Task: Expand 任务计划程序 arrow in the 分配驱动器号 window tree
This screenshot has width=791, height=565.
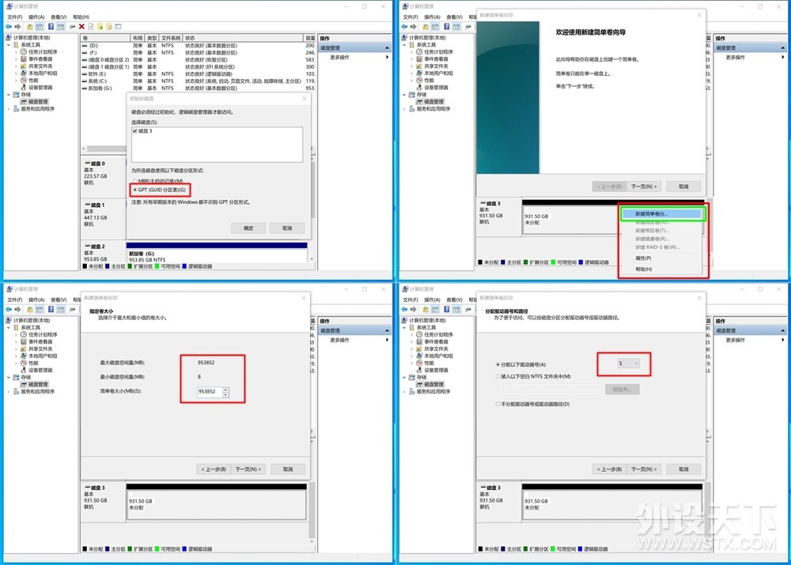Action: point(411,335)
